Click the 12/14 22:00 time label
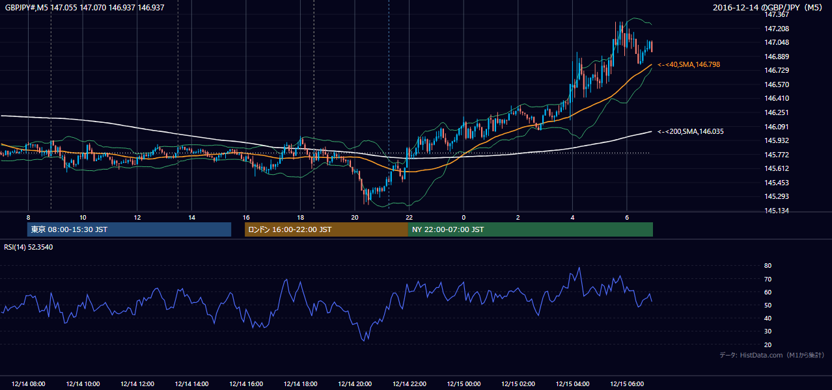Image resolution: width=832 pixels, height=390 pixels. coord(409,384)
